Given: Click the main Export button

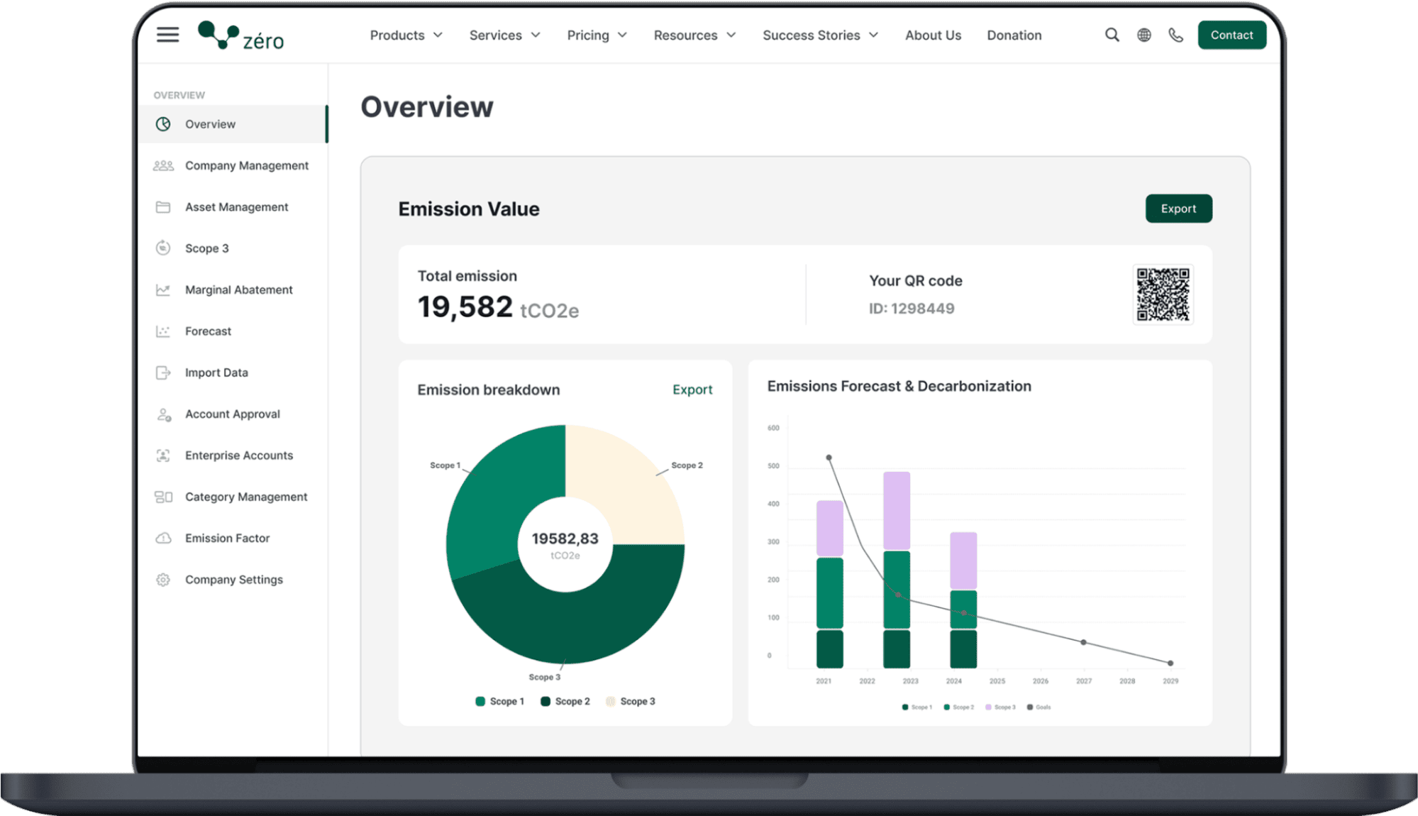Looking at the screenshot, I should [1178, 207].
